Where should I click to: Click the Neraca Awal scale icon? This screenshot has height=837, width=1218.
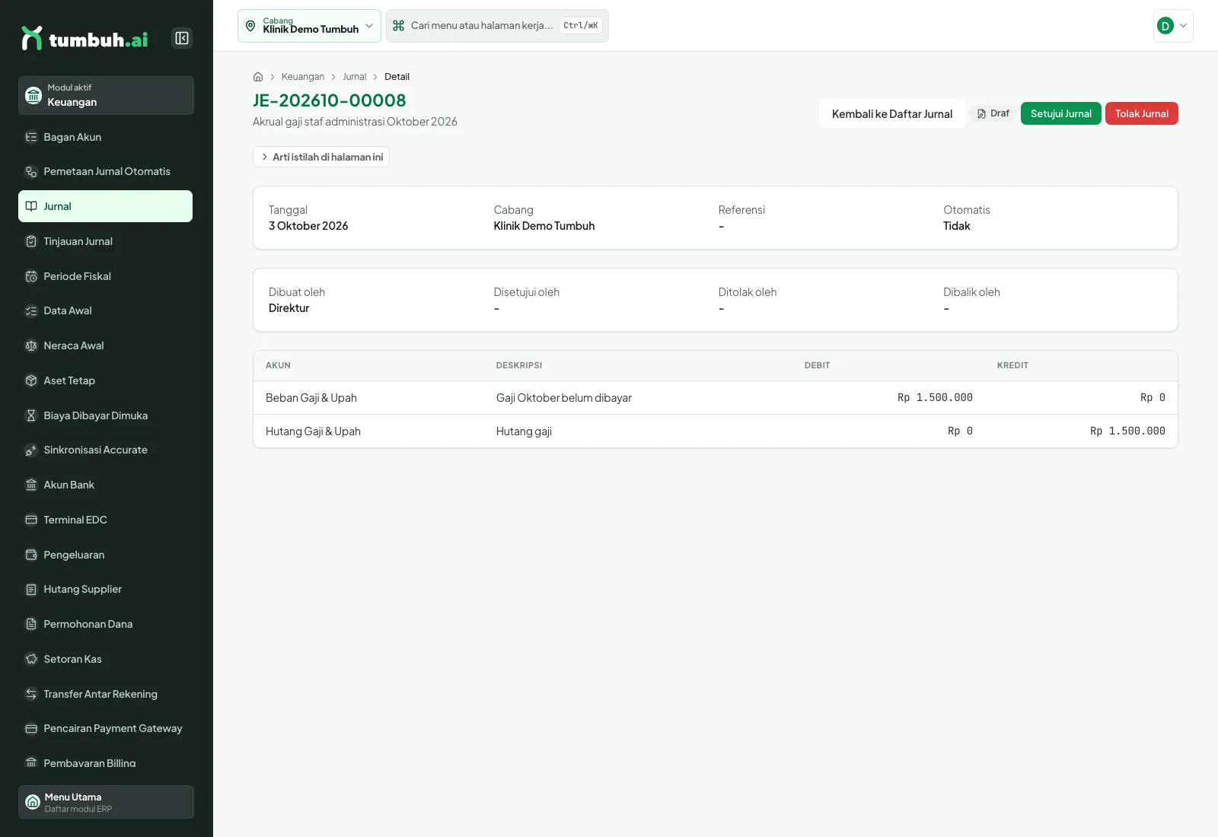(x=31, y=345)
